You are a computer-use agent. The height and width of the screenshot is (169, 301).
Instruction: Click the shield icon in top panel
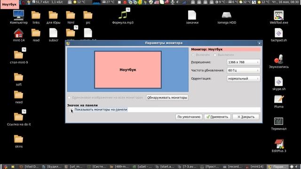coord(151,2)
